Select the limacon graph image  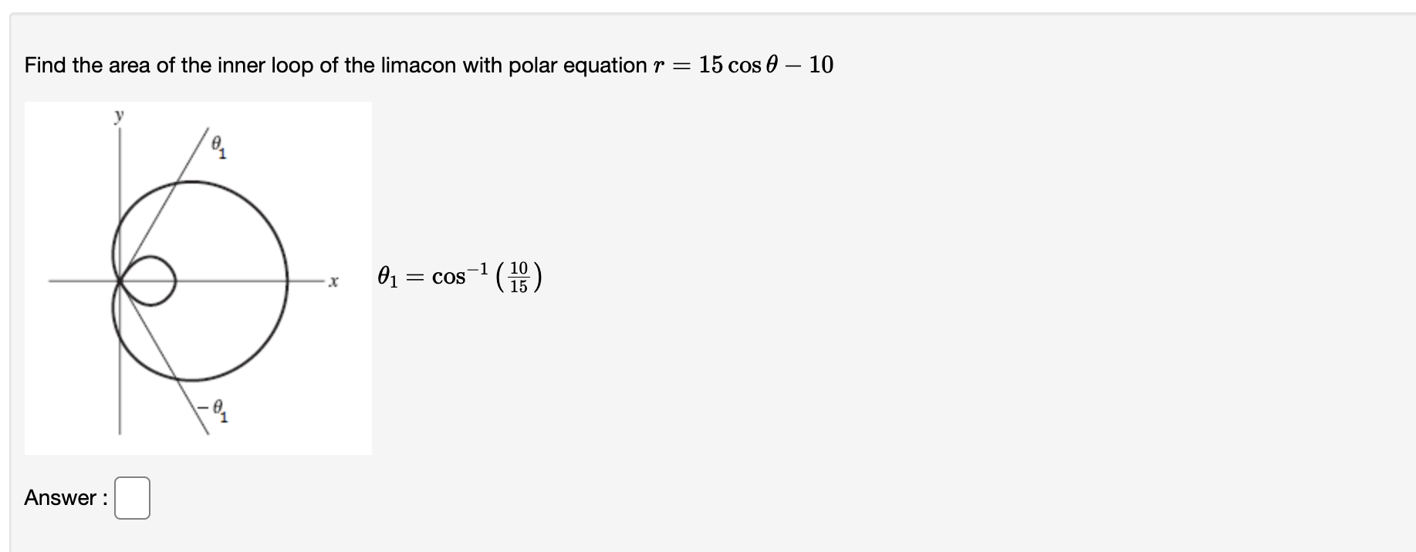coord(199,278)
